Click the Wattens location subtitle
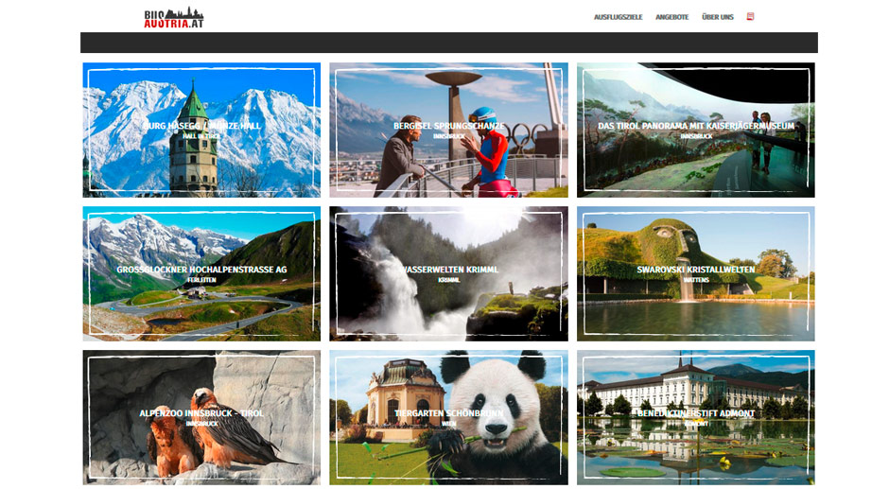The width and height of the screenshot is (889, 489). click(695, 280)
